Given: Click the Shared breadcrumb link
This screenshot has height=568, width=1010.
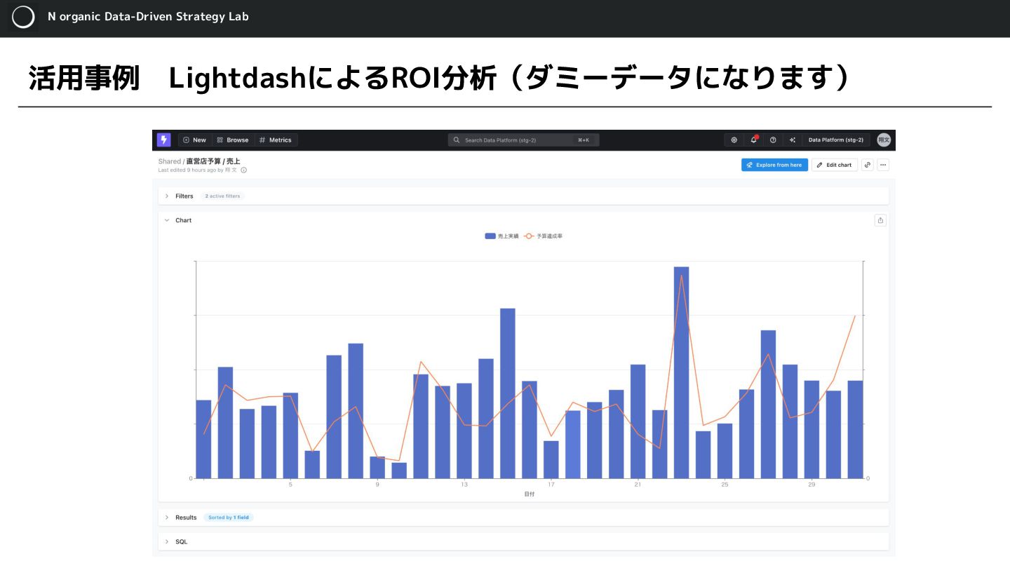Looking at the screenshot, I should coord(169,161).
